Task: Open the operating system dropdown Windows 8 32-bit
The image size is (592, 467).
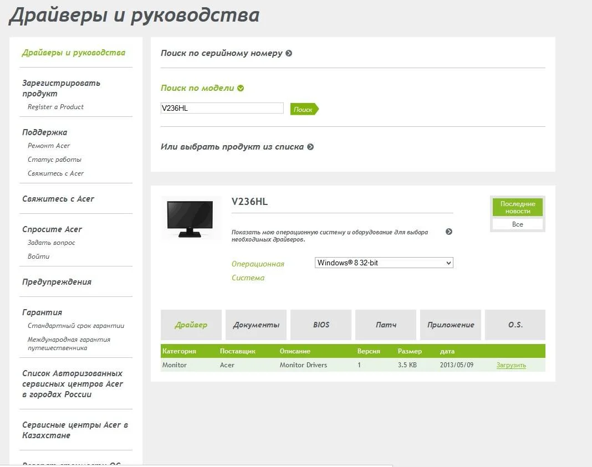Action: (x=384, y=263)
